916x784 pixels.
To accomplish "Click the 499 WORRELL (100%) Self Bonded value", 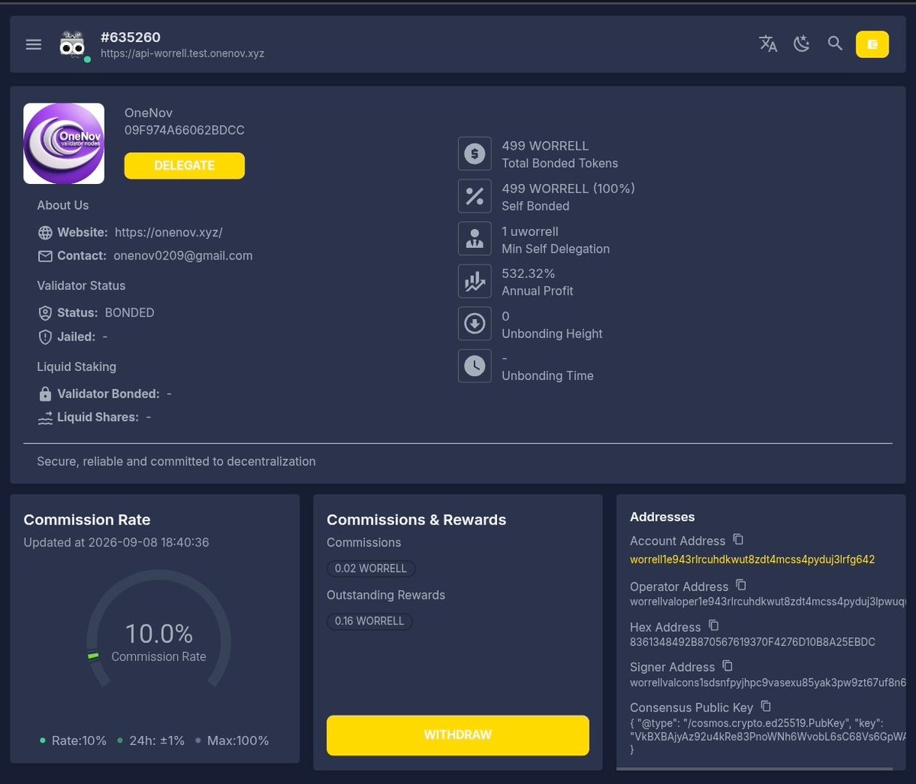I will pos(569,189).
